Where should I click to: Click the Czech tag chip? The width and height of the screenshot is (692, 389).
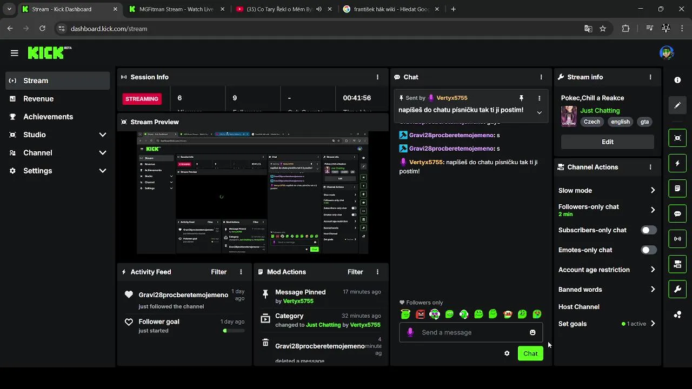592,122
